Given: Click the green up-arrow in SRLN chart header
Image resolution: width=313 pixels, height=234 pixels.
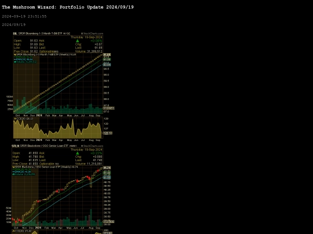Looking at the screenshot, I should pos(78,153).
